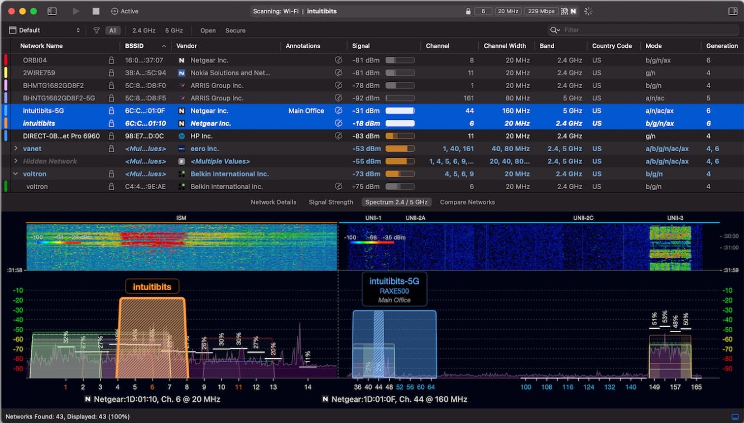Click the intuitibits label in spectrum graph
744x423 pixels.
[152, 287]
